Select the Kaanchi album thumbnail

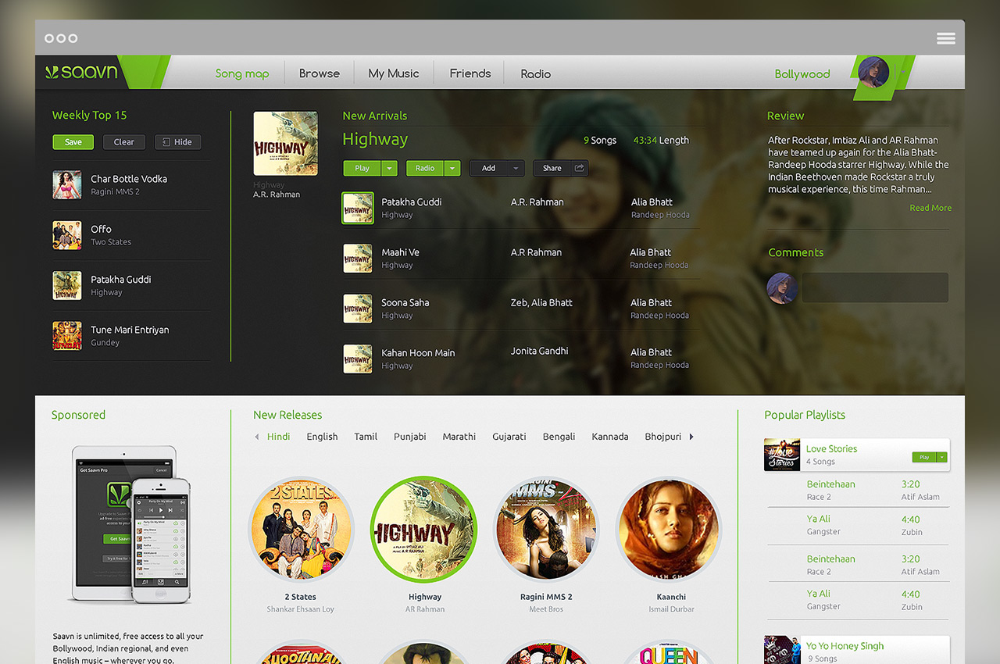670,530
